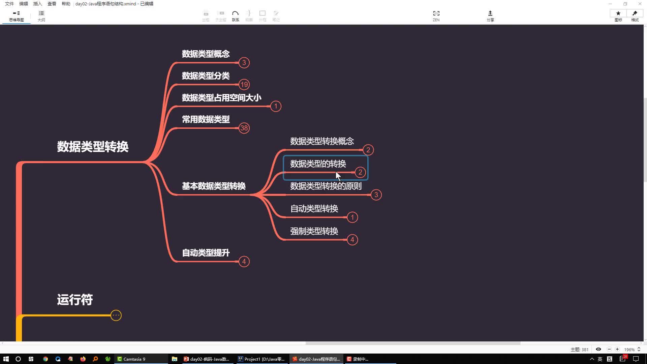This screenshot has height=364, width=647.
Task: Select the 数据类型转换的原则 subtopic
Action: click(x=326, y=186)
